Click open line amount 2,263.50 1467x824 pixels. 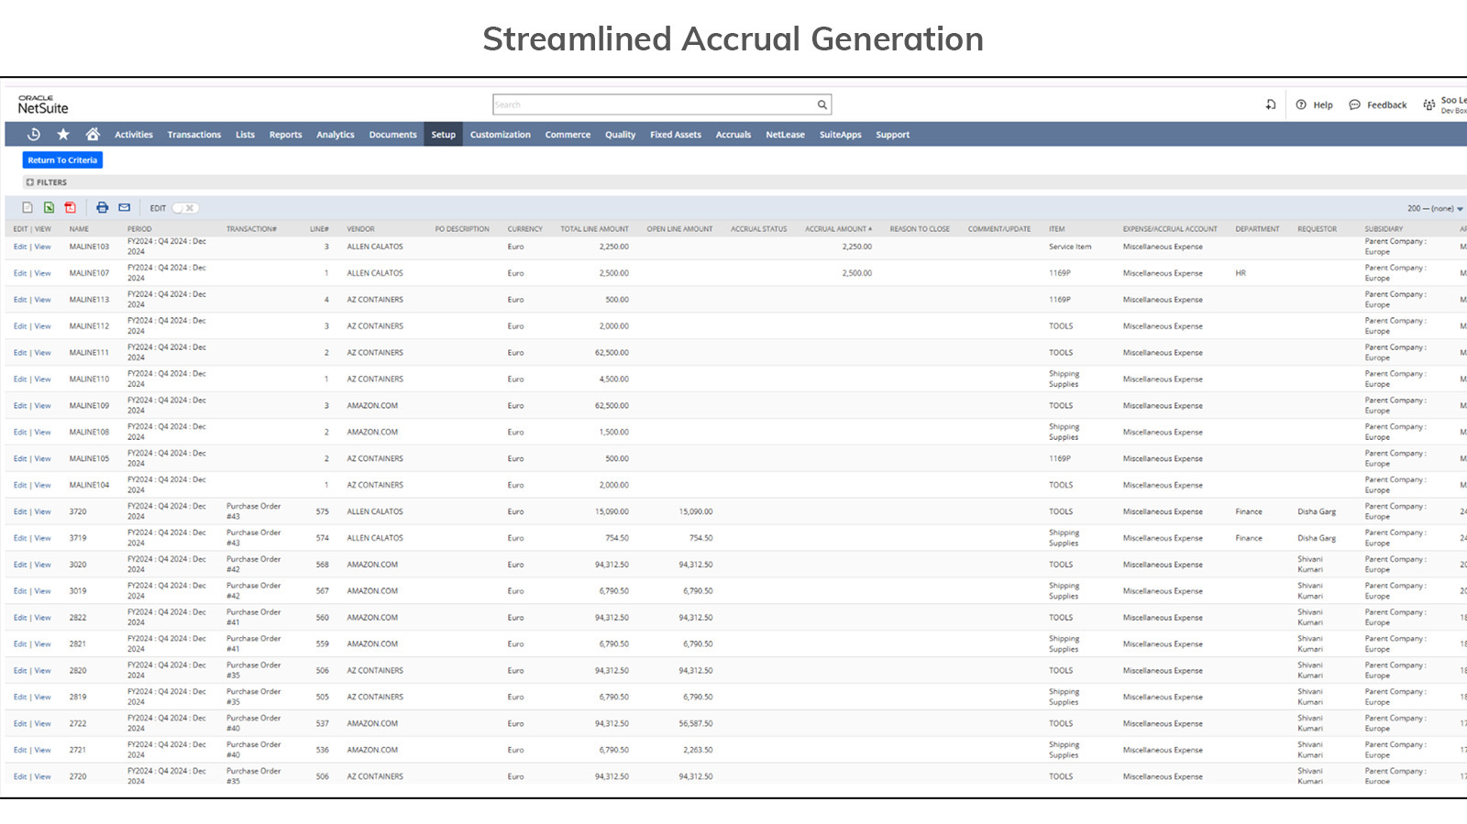pyautogui.click(x=698, y=750)
